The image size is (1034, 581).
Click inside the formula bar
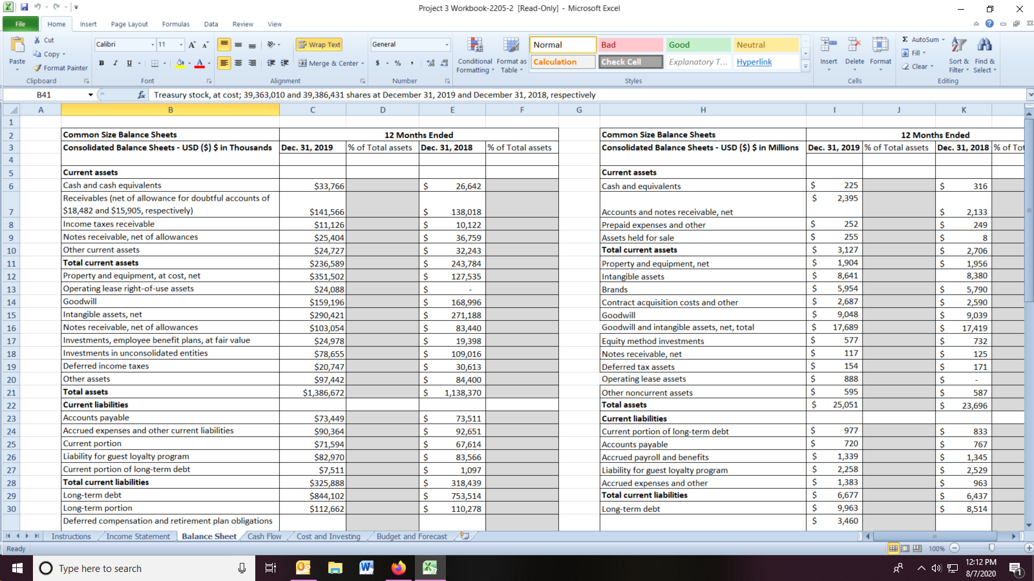[x=452, y=94]
